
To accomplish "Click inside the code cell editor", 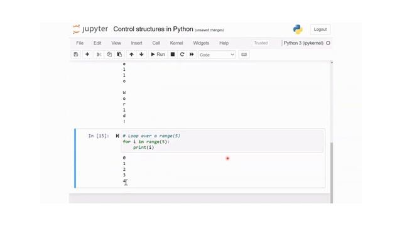I will (222, 142).
